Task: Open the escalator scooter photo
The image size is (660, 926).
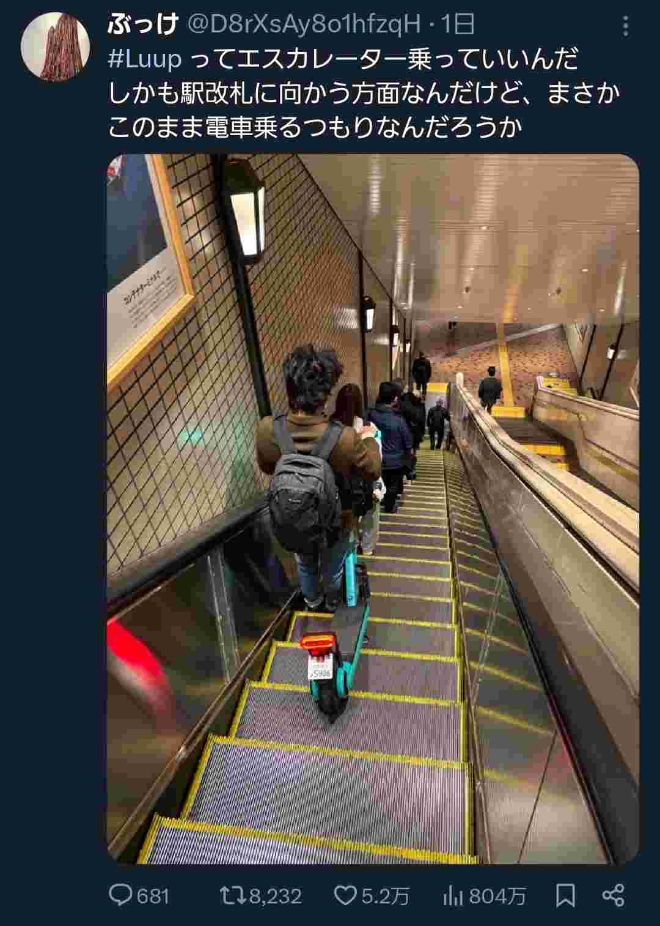Action: click(x=373, y=509)
